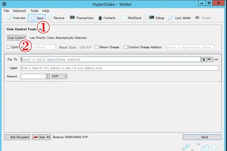This screenshot has width=227, height=151.
Task: Click the Export toolbar item
Action: tap(203, 18)
